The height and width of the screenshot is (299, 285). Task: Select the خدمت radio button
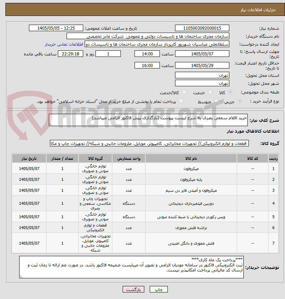(210, 92)
